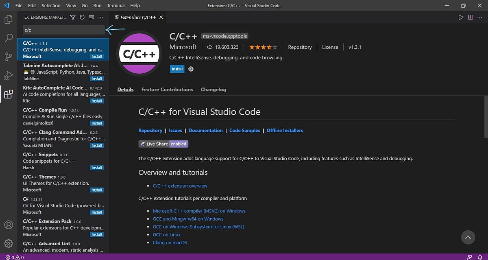Open the Explorer view in activity bar

(8, 19)
